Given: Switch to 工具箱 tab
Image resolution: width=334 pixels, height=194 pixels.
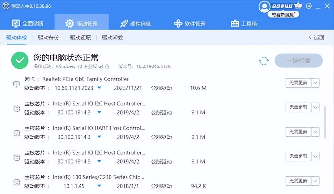Looking at the screenshot, I should coord(244,24).
